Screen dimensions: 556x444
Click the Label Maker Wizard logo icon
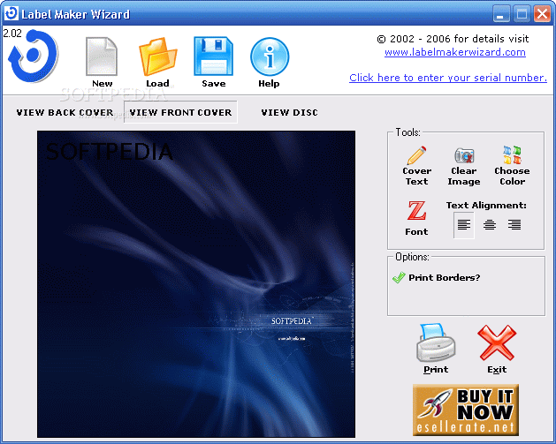pos(33,56)
